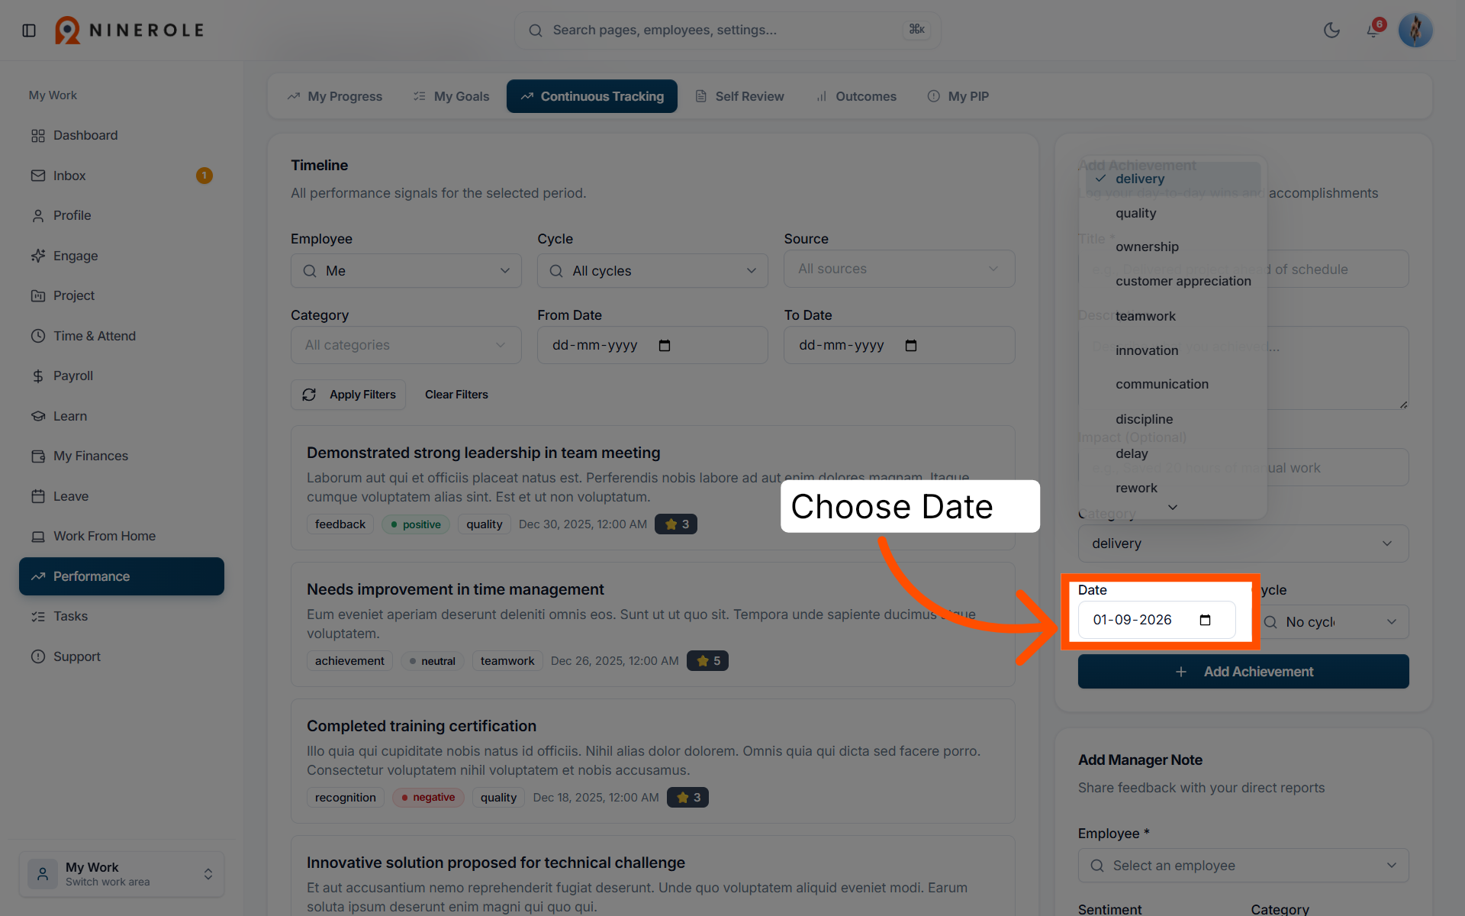Open the Self Review tab
1465x916 pixels.
pyautogui.click(x=739, y=96)
